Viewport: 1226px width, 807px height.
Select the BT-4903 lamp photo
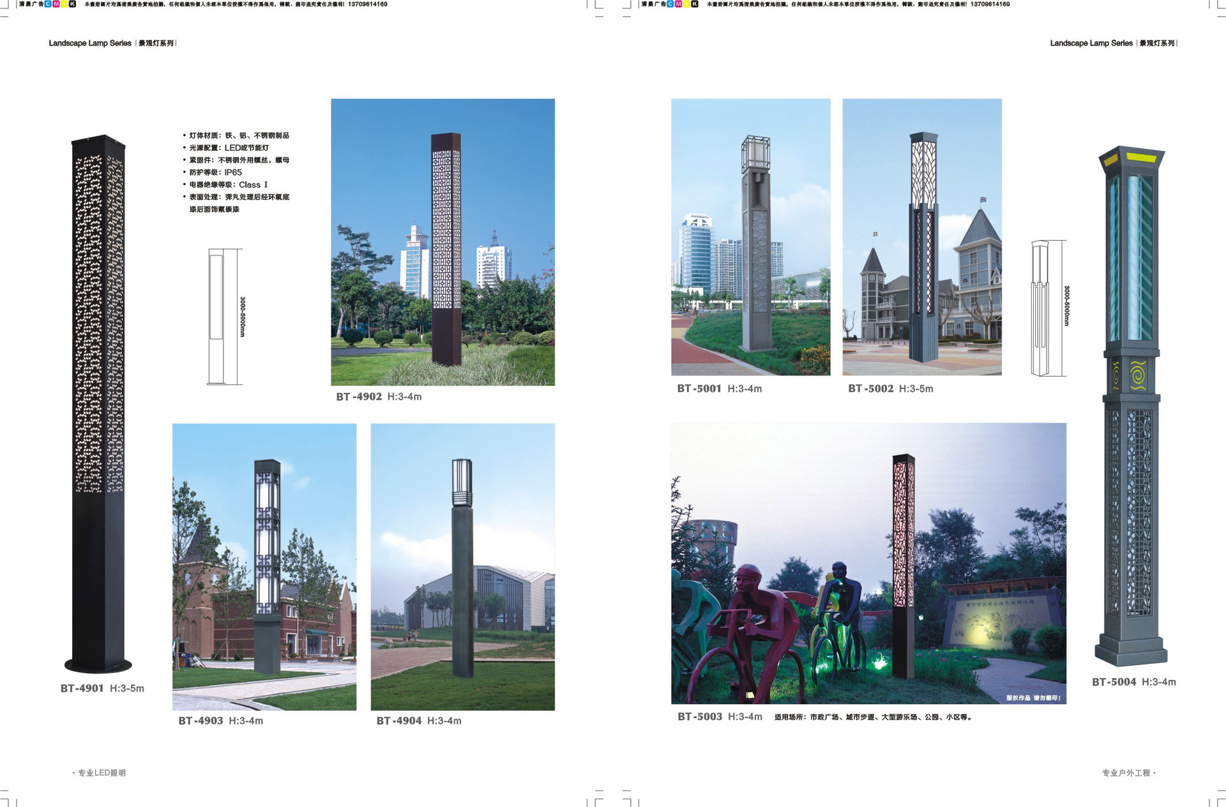[x=264, y=566]
